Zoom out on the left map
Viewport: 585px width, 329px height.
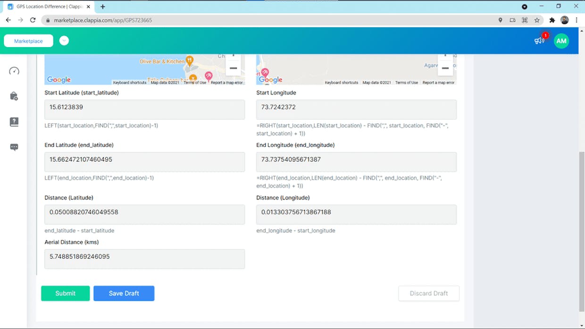(x=233, y=68)
